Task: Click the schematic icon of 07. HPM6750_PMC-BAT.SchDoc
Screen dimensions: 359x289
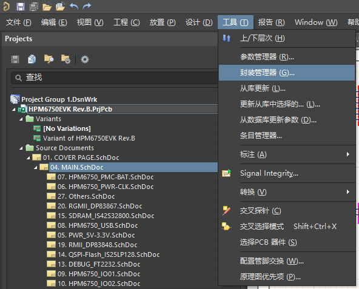Action: [x=52, y=177]
